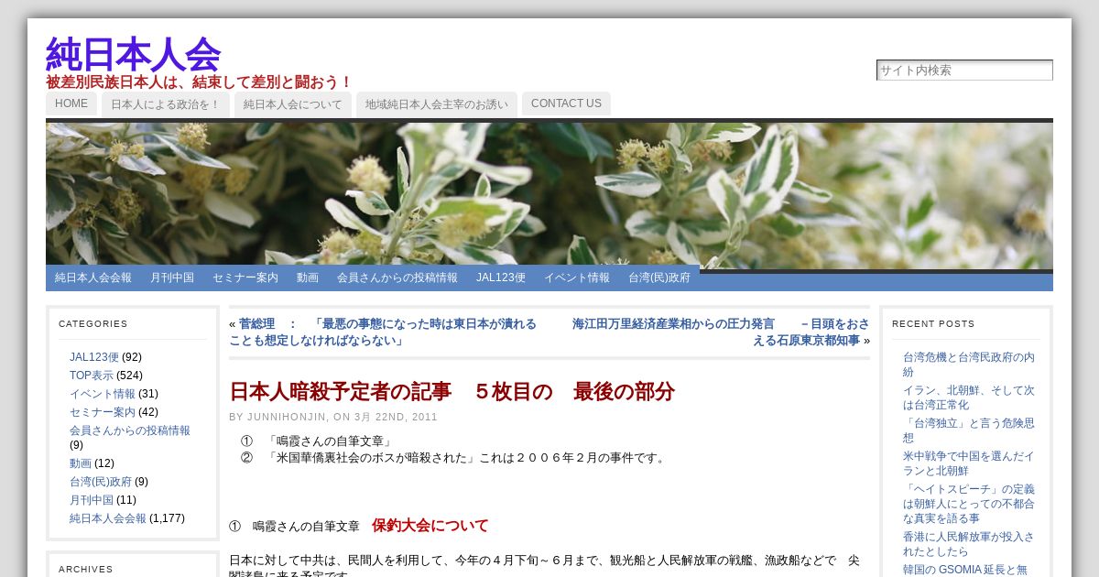Select セミナー案内 in the blue category bar
This screenshot has height=577, width=1099.
click(245, 278)
